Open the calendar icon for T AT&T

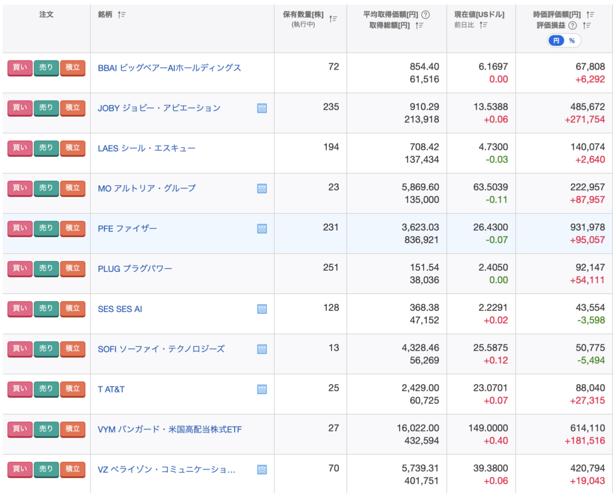(x=262, y=389)
